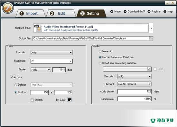The image size is (177, 127).
Task: Open the Import tab
Action: coord(31,13)
